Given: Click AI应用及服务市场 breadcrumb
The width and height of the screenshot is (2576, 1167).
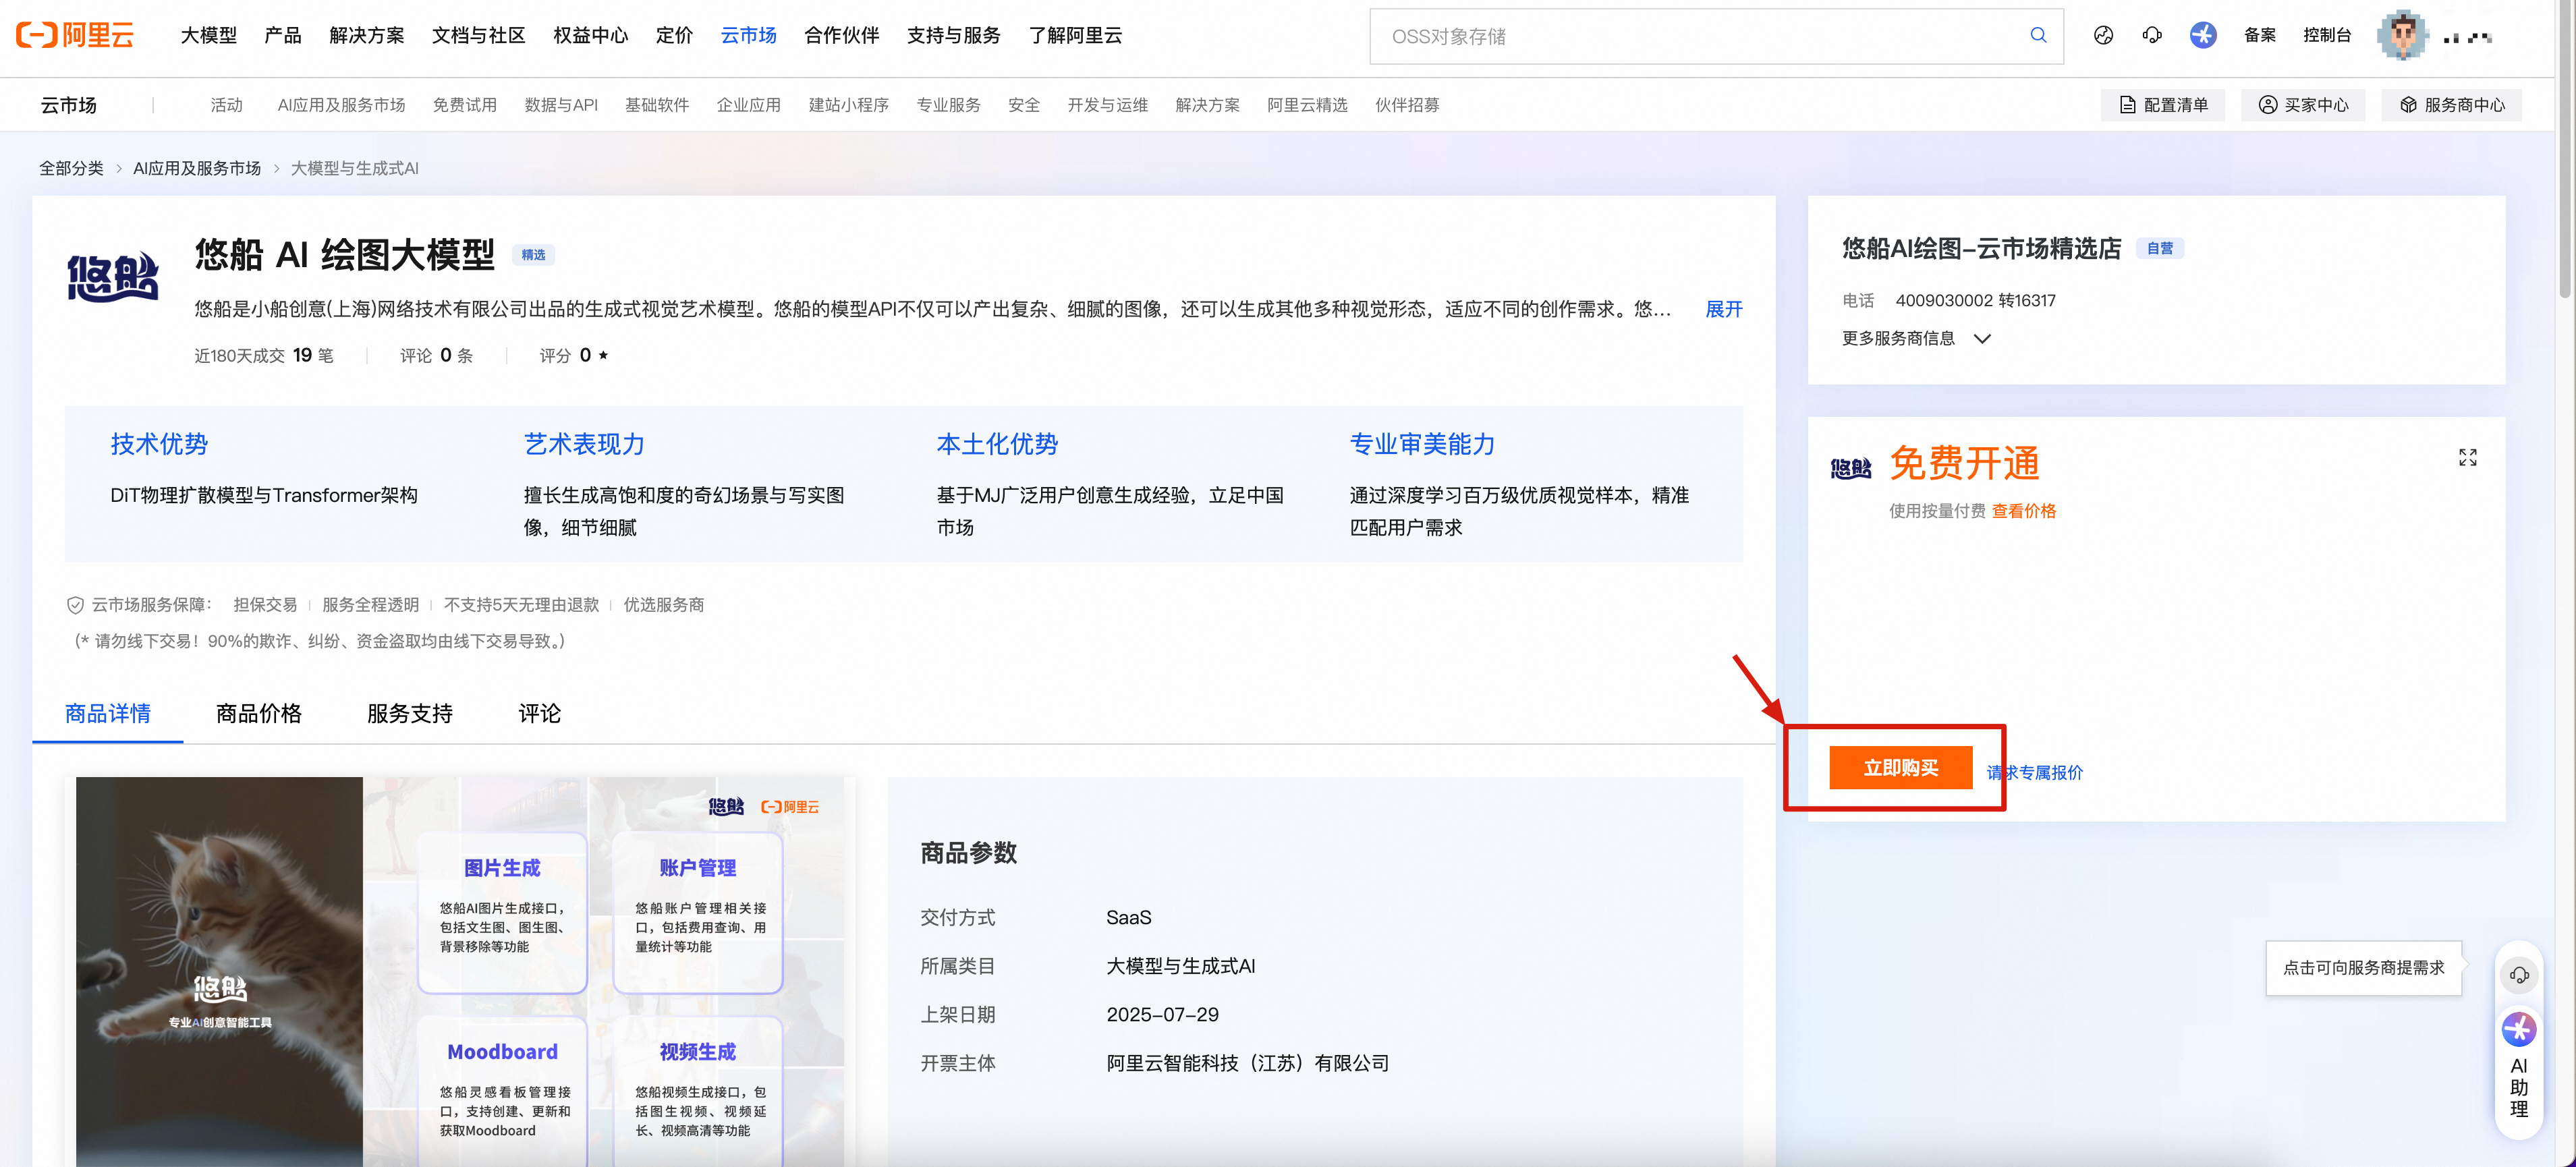Looking at the screenshot, I should (x=197, y=168).
